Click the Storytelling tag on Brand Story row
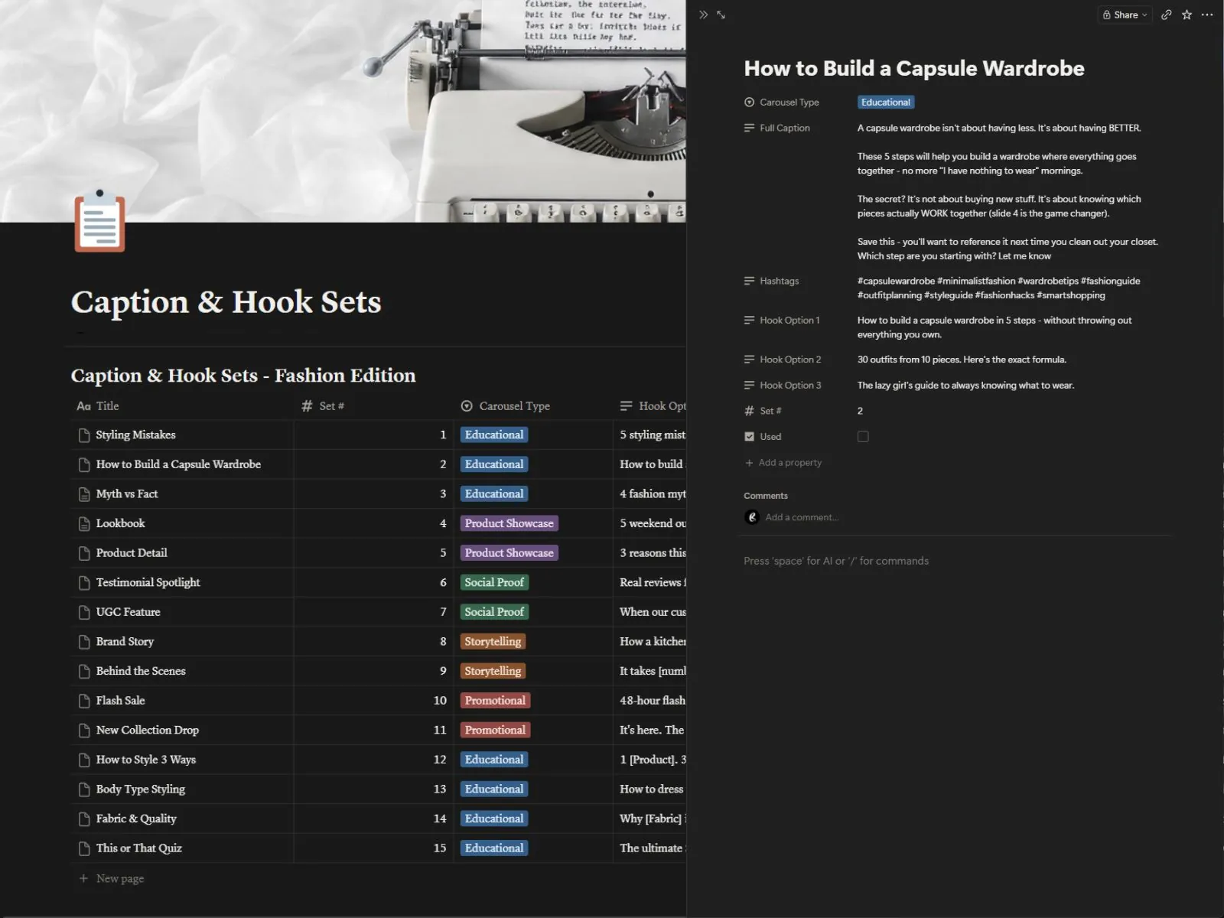This screenshot has height=918, width=1224. click(x=493, y=642)
